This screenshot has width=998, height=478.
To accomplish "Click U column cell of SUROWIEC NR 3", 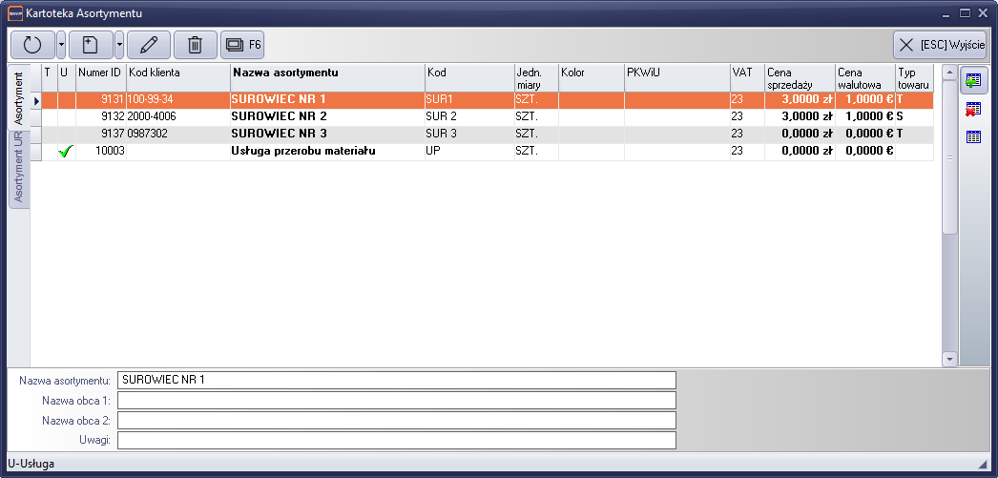I will coord(66,134).
